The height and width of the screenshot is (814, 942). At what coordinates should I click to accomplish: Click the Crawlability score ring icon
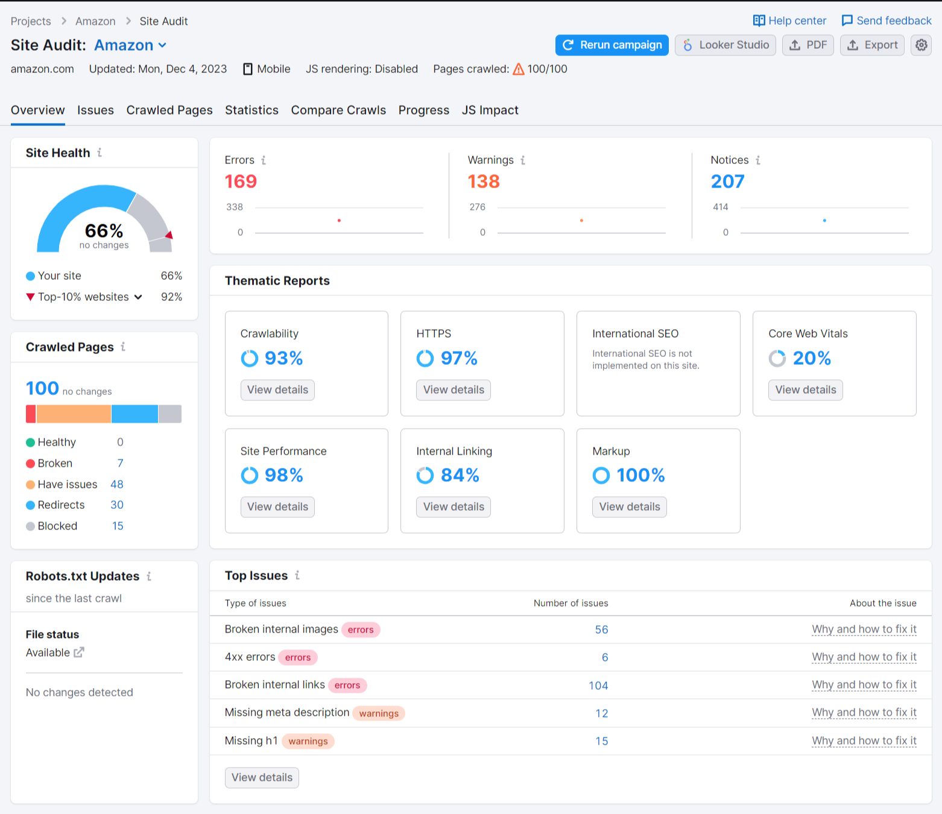click(250, 359)
